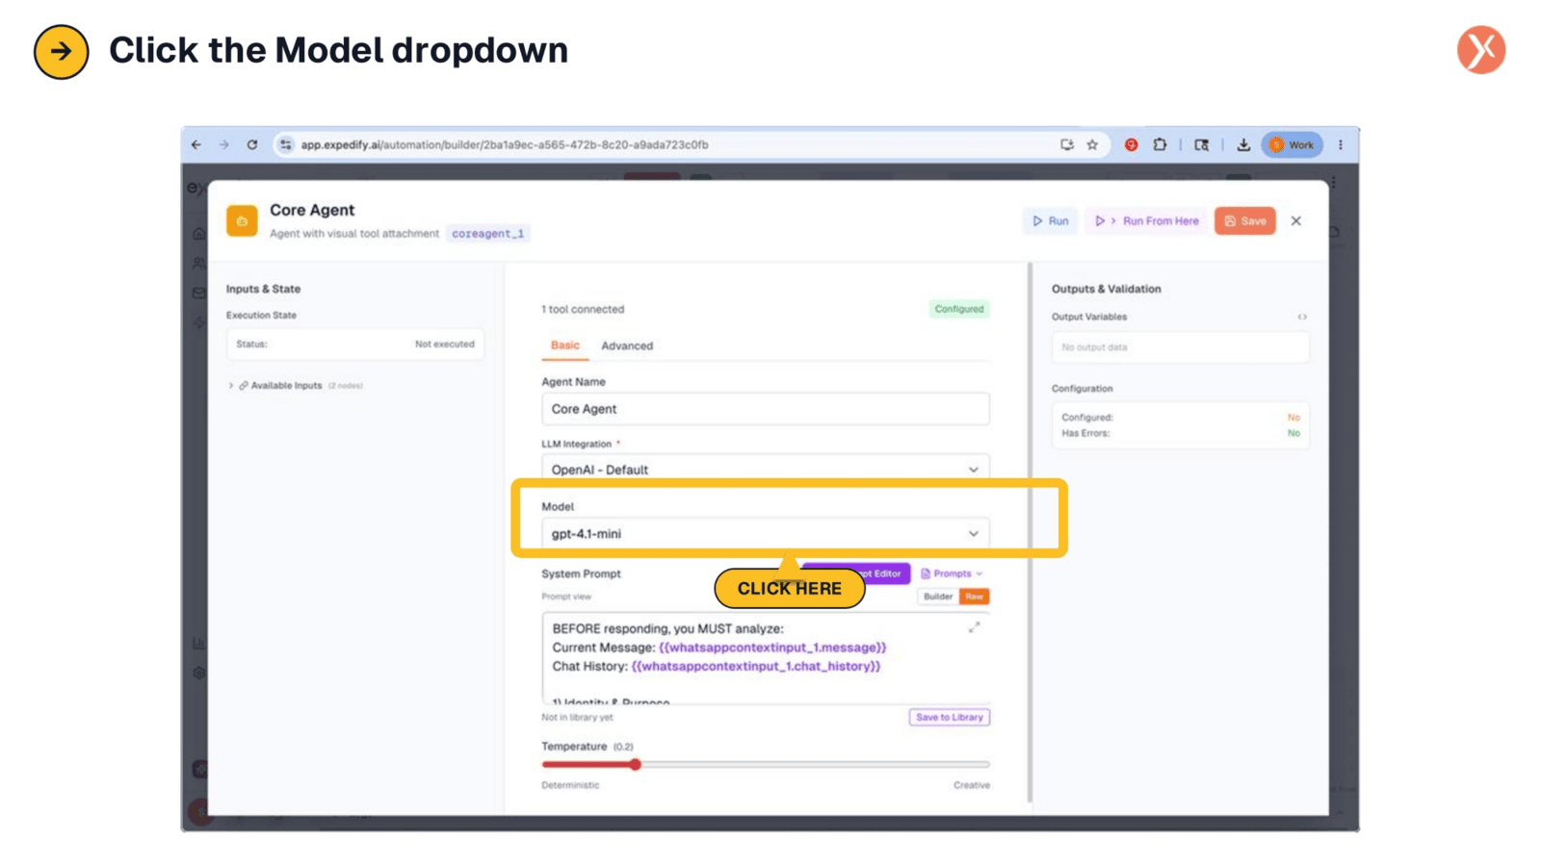Click the Configured status badge

[x=959, y=309]
